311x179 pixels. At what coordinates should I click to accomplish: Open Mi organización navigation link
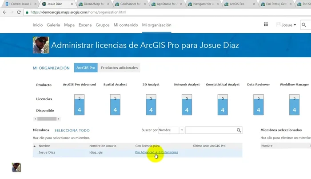click(157, 25)
